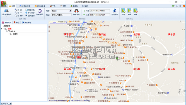Viewport: 186px width, 105px height.
Task: Click the 放大 zoom in magnifier
Action: click(16, 9)
